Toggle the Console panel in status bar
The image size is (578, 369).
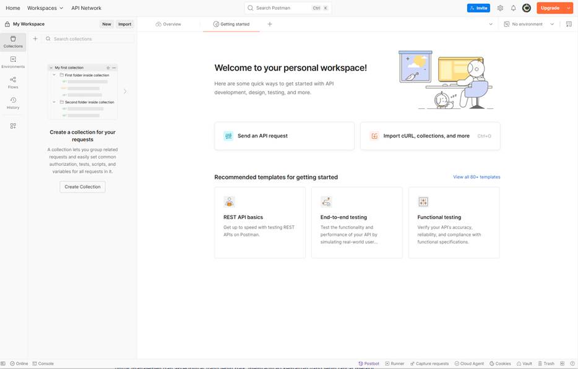coord(43,363)
